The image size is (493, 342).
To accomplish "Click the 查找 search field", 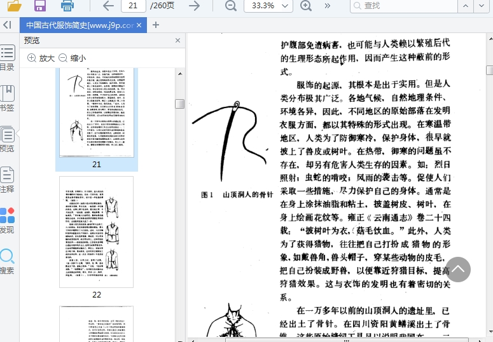I will (404, 6).
